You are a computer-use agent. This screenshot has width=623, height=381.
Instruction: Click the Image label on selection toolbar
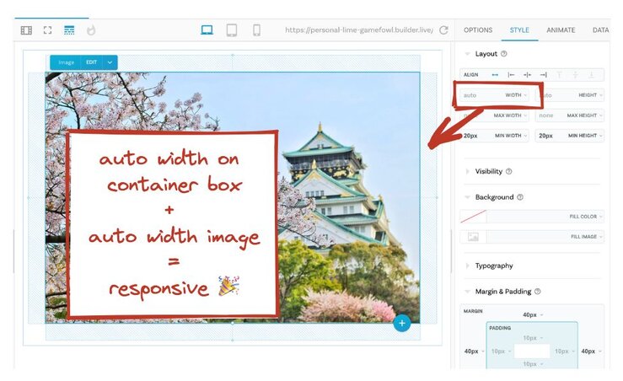coord(66,62)
